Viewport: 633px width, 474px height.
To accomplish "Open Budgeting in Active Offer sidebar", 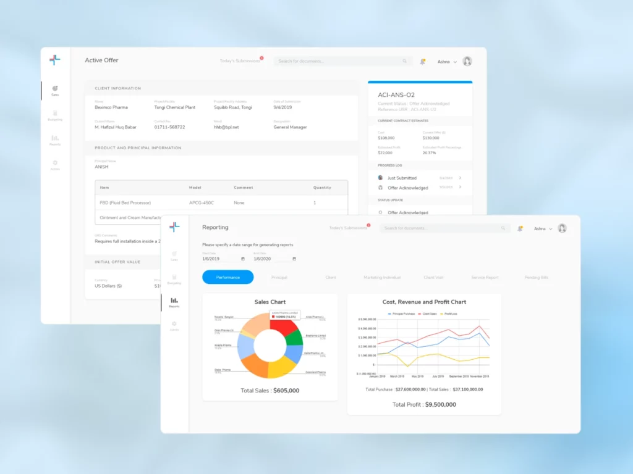I will coord(55,115).
